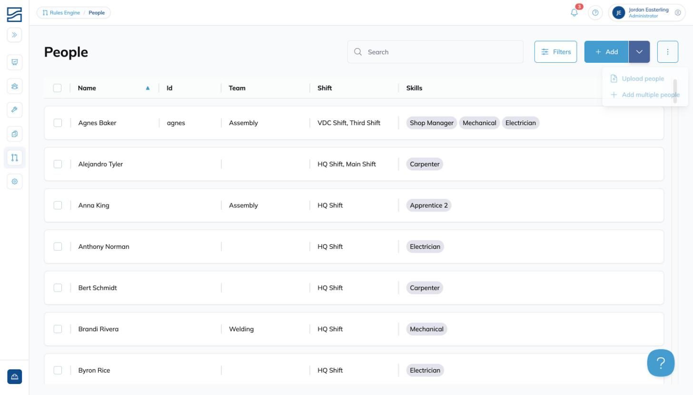Viewport: 693px width, 395px height.
Task: Click the Shop Manager skill tag
Action: pos(432,123)
